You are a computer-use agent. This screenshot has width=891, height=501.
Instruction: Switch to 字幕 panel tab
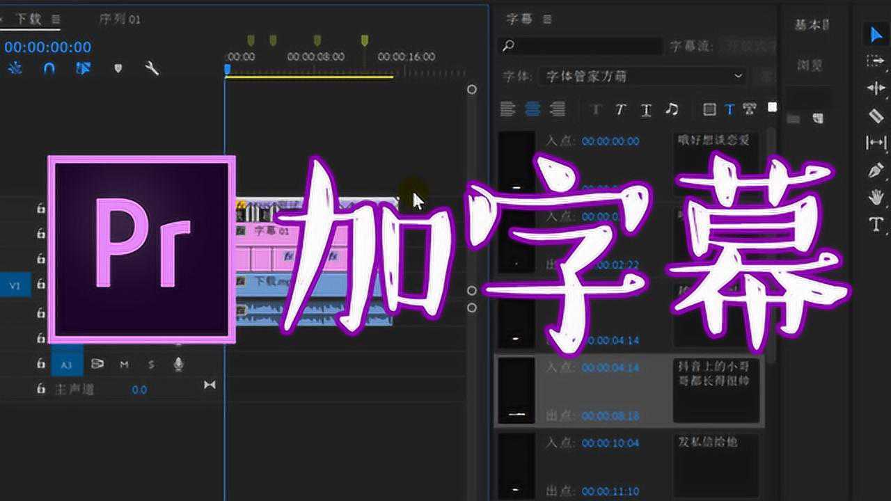519,19
